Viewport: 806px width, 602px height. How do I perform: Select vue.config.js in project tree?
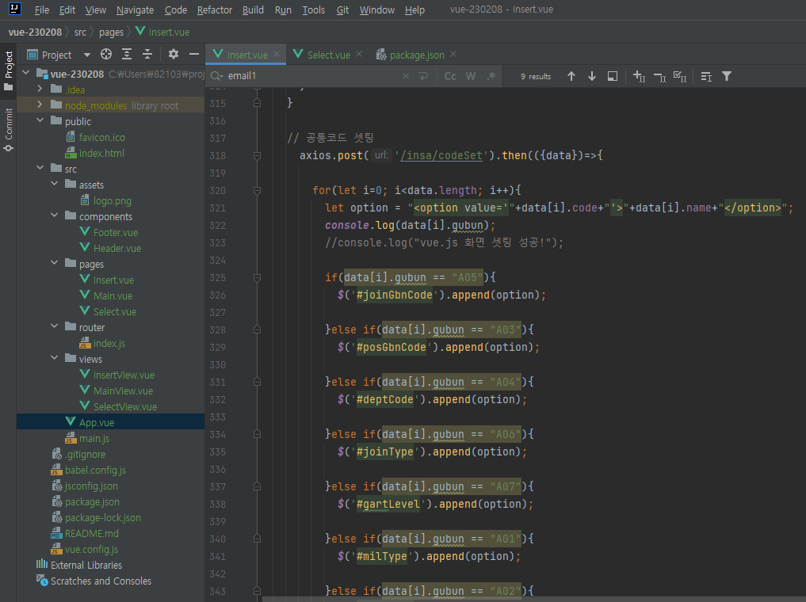[x=91, y=549]
